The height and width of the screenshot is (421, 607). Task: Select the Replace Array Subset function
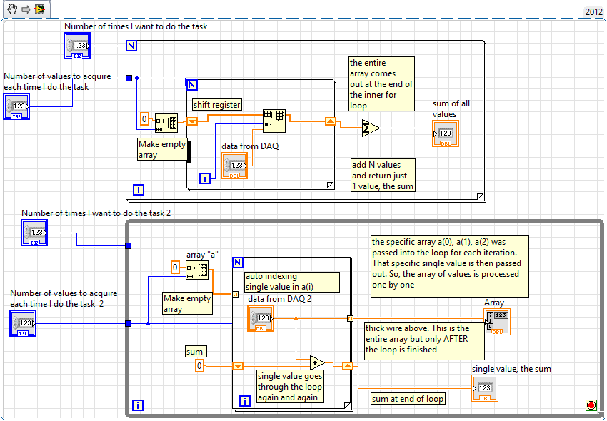pos(274,121)
